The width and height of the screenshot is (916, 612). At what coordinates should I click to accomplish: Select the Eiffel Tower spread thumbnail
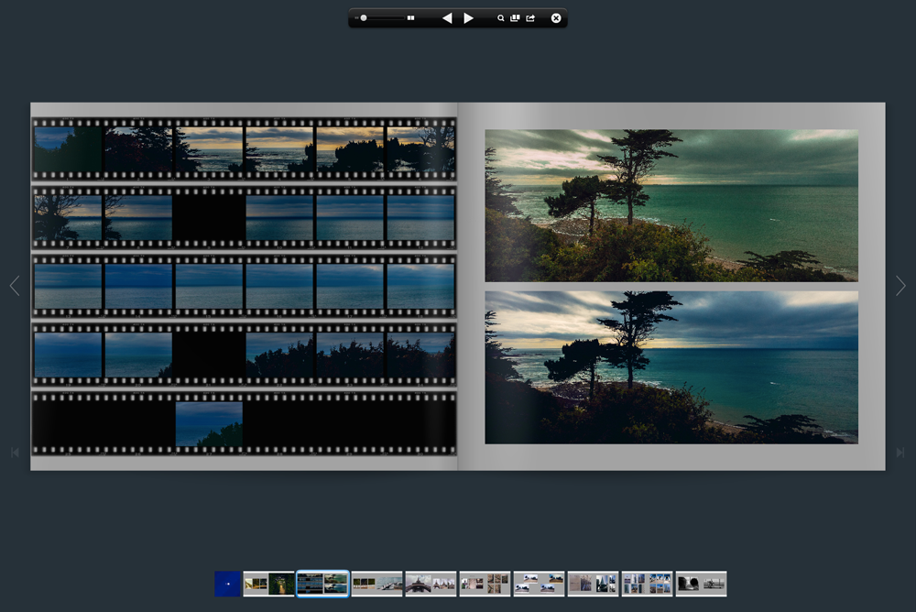(431, 584)
